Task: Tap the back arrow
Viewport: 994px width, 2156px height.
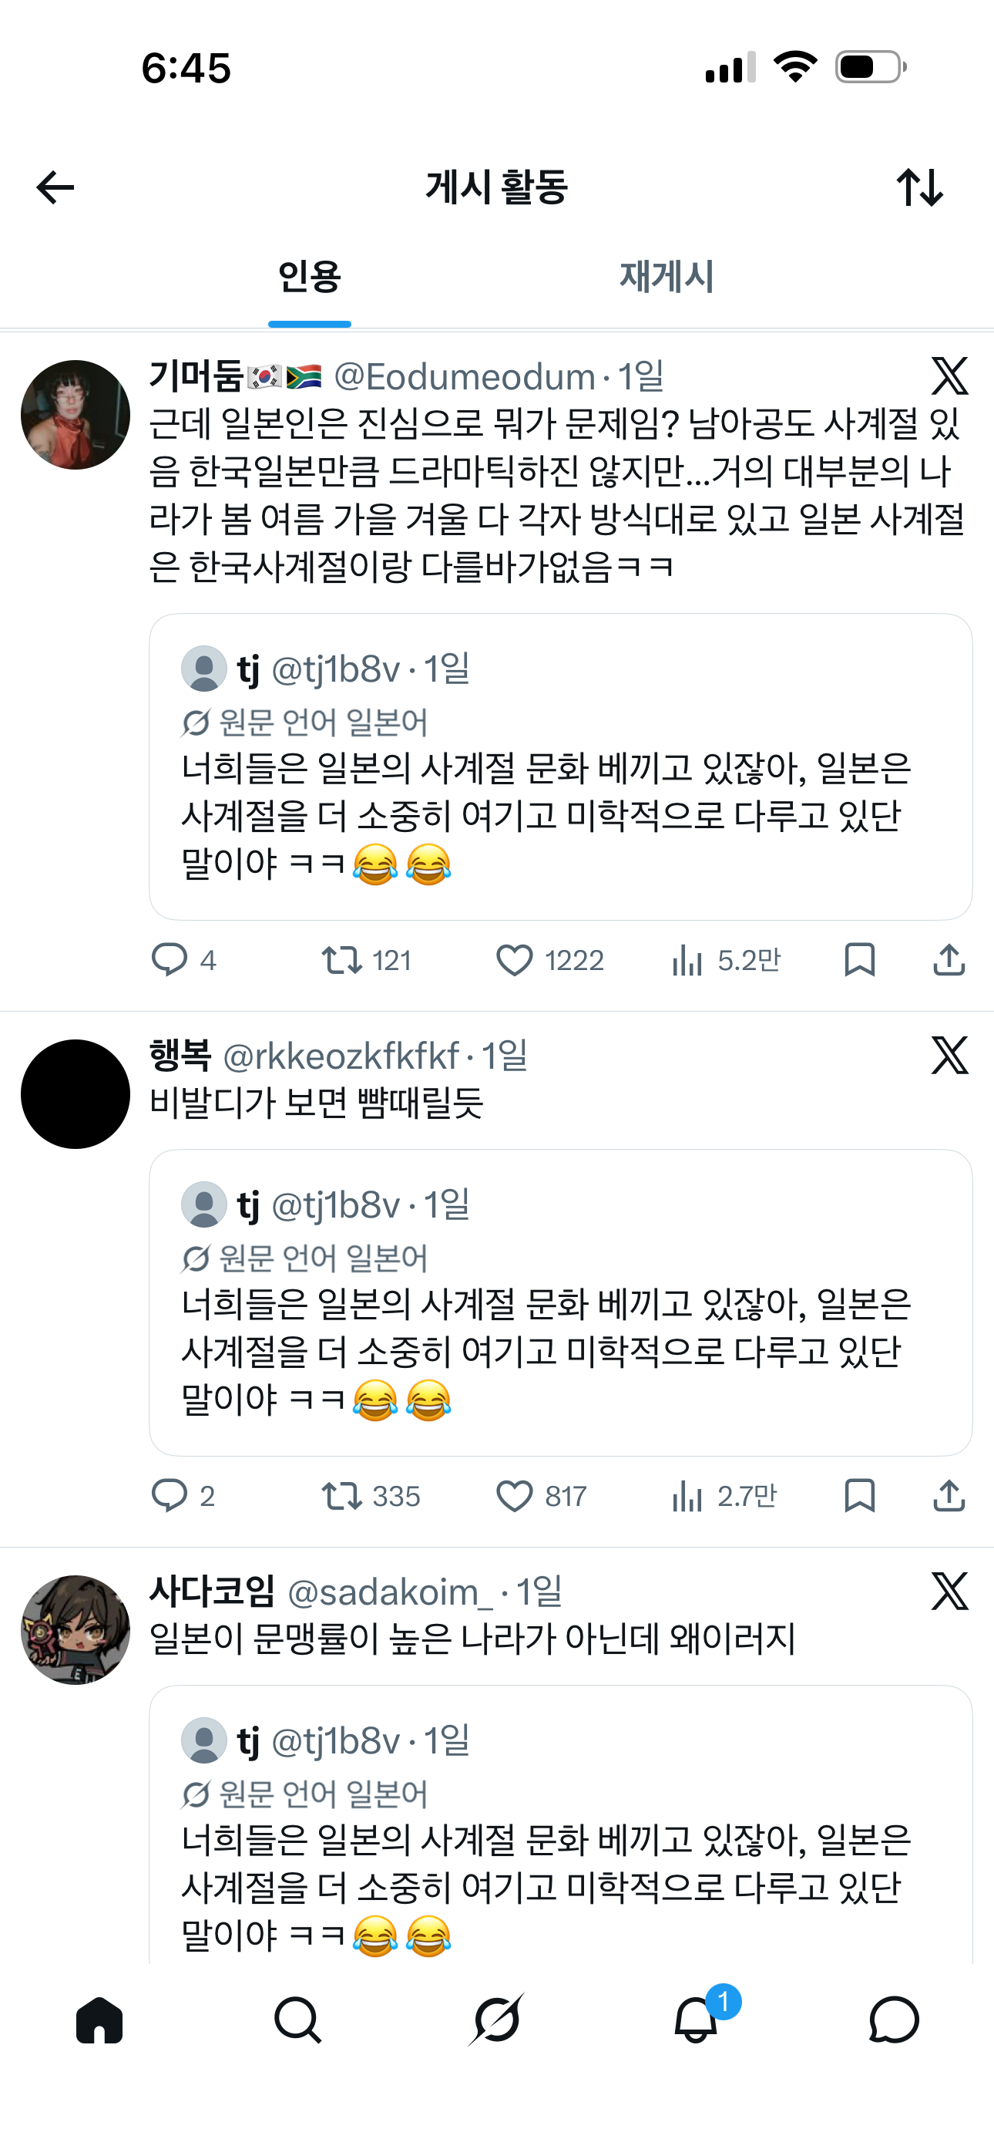Action: click(56, 187)
